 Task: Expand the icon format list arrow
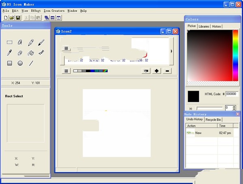click(x=172, y=51)
